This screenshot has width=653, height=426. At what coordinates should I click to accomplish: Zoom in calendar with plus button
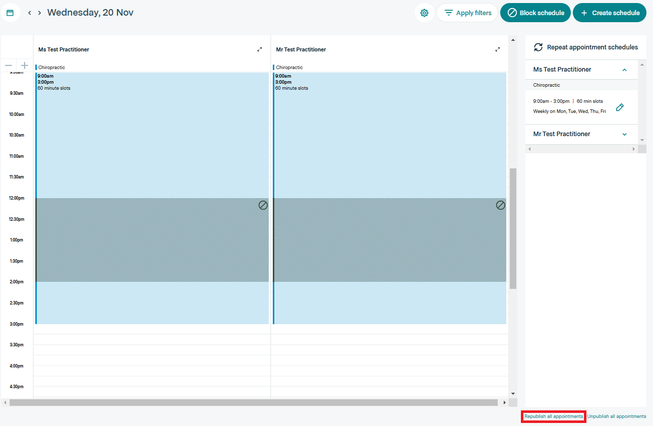[x=24, y=66]
